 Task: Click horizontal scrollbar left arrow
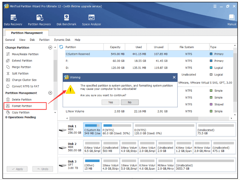click(x=67, y=118)
